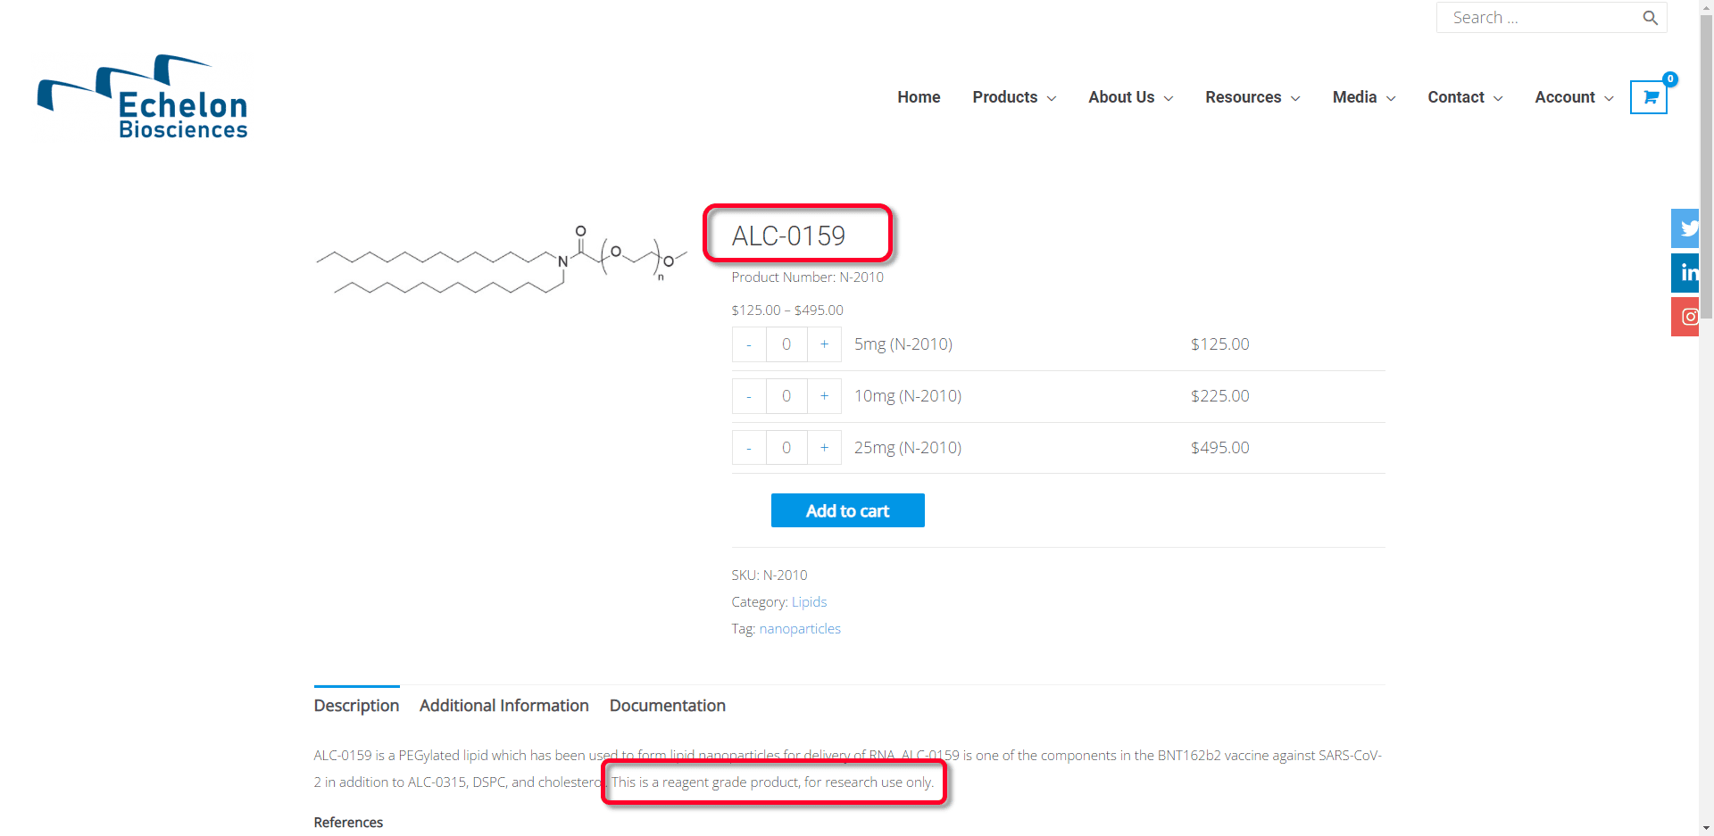The image size is (1714, 836).
Task: Open the nanoparticles tag link
Action: click(800, 629)
